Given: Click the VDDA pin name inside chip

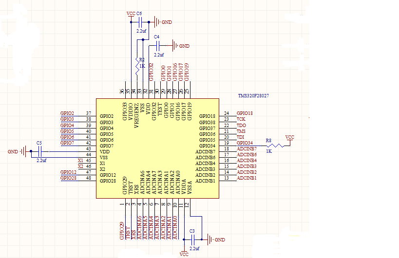Looking at the screenshot, I should point(184,187).
